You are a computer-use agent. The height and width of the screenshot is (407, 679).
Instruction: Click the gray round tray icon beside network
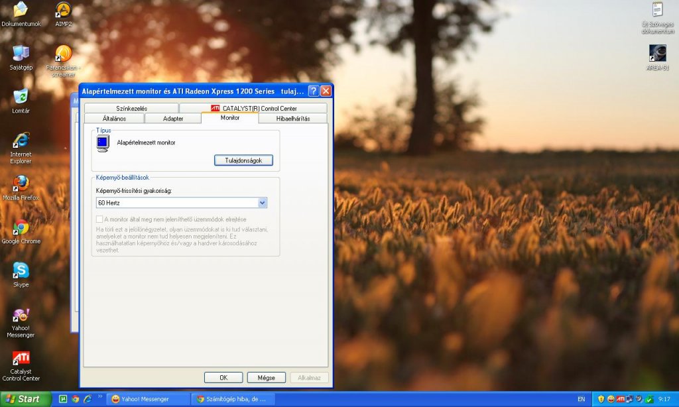coord(639,399)
